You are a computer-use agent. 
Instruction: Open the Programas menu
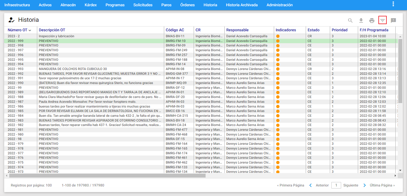pyautogui.click(x=115, y=5)
